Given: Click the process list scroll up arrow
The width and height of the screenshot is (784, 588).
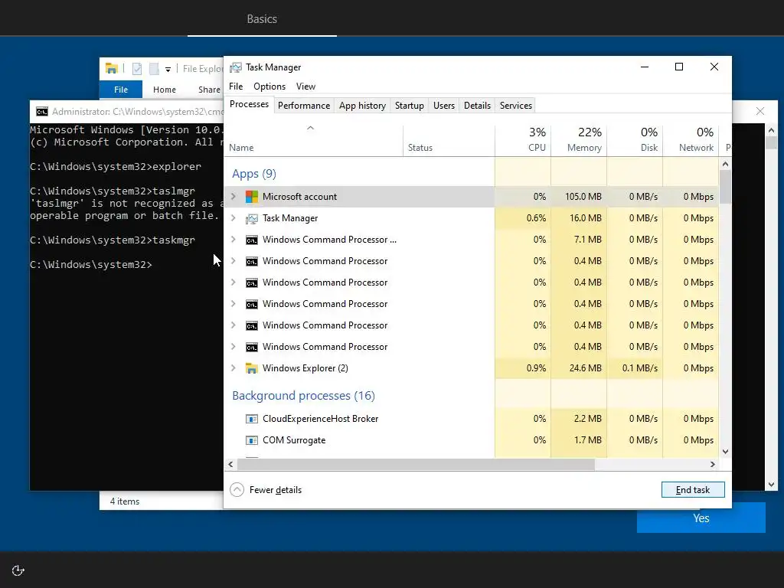Looking at the screenshot, I should click(x=725, y=164).
